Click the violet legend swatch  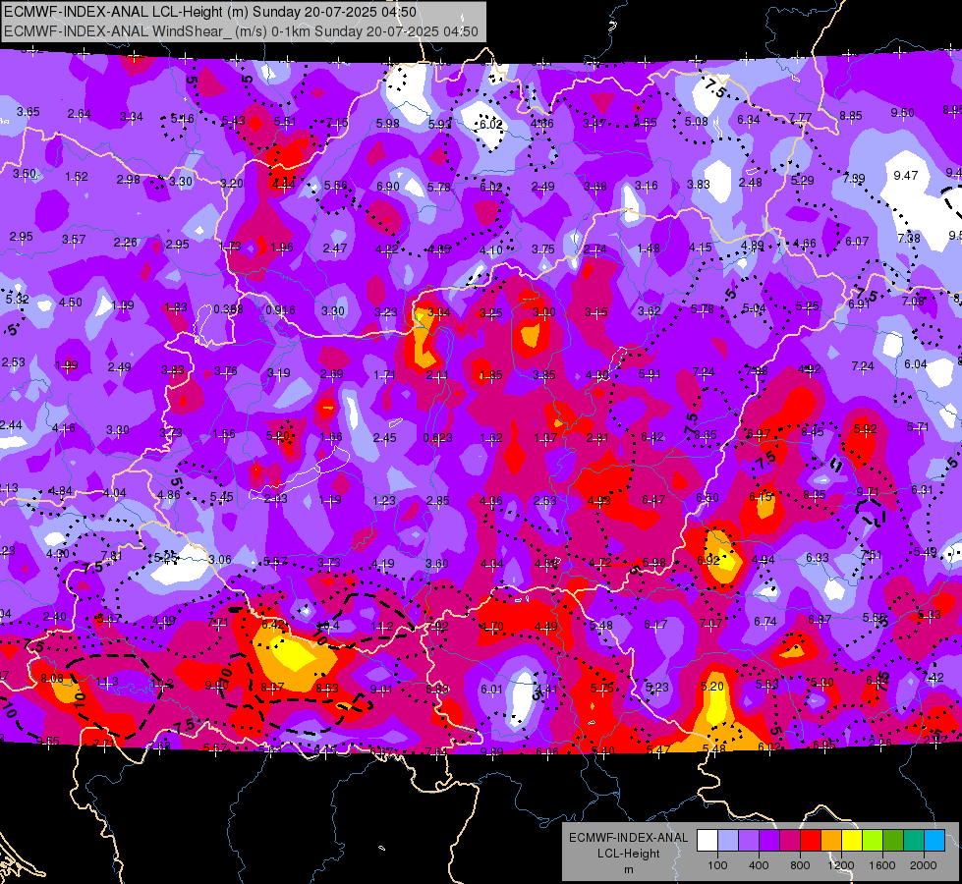[x=769, y=840]
